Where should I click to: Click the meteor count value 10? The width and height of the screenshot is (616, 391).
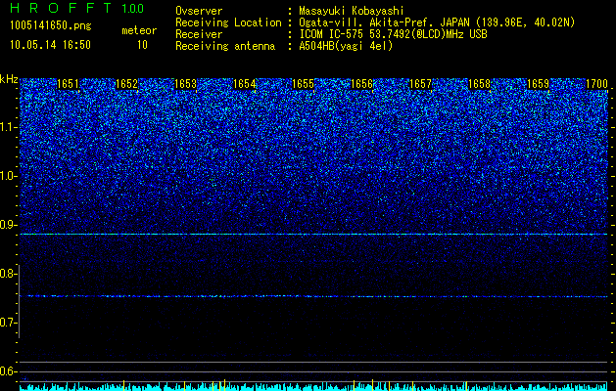(142, 45)
